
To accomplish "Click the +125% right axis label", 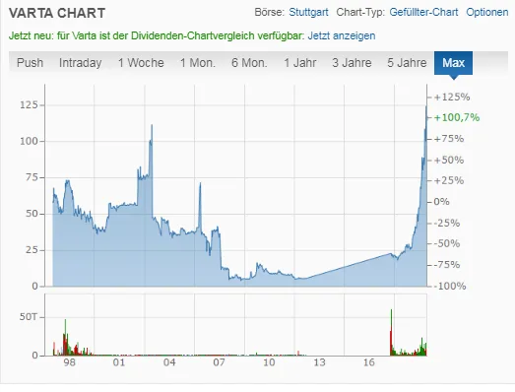I will (x=452, y=97).
